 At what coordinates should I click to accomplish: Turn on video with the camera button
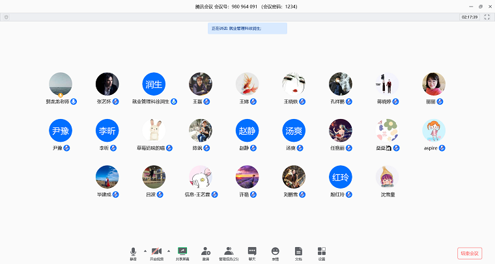pyautogui.click(x=156, y=252)
